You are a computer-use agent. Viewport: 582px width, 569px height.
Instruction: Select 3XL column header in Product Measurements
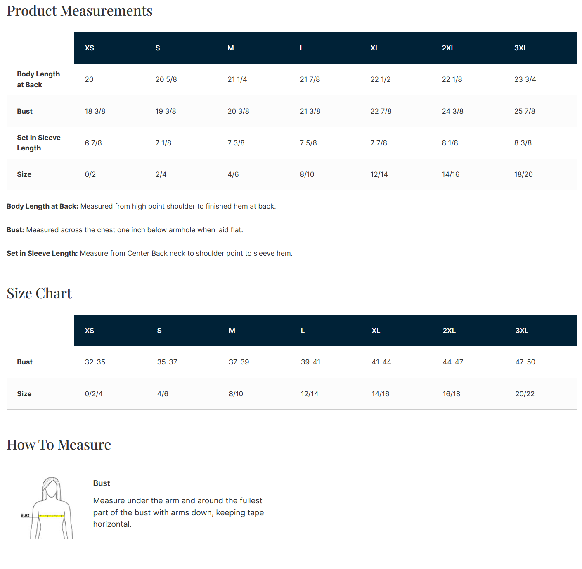521,48
